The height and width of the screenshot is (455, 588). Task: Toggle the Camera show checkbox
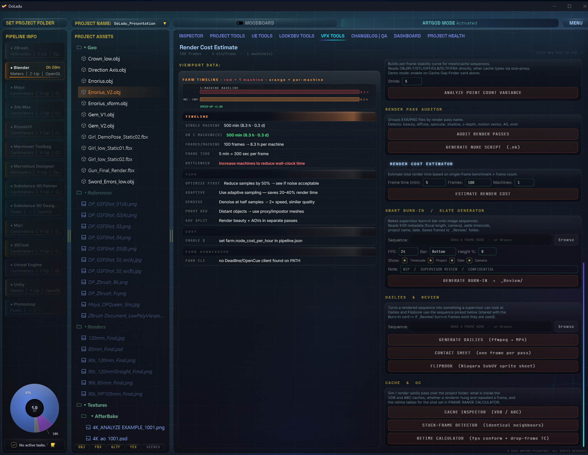coord(469,260)
